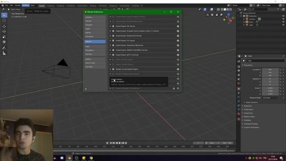The image size is (286, 161).
Task: Click the Blender logo in menu bar
Action: pos(3,5)
